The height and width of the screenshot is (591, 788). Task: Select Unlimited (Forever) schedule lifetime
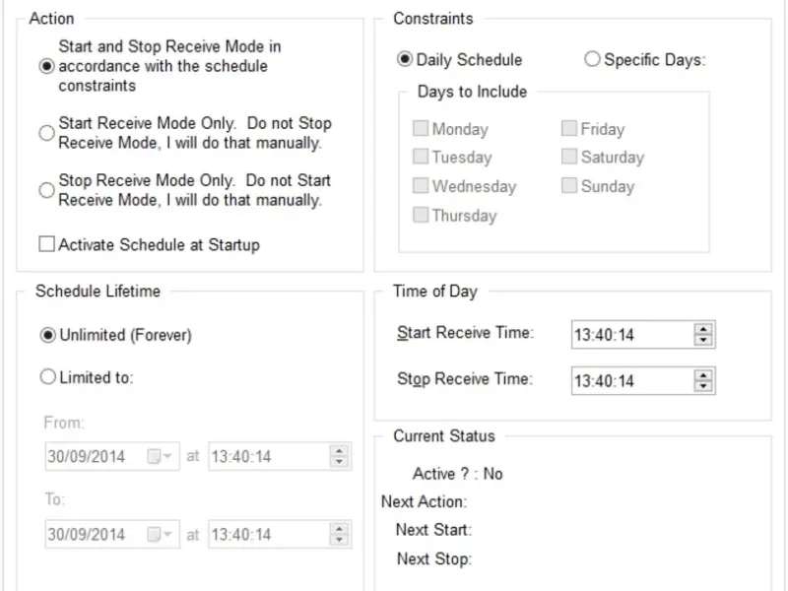tap(47, 335)
